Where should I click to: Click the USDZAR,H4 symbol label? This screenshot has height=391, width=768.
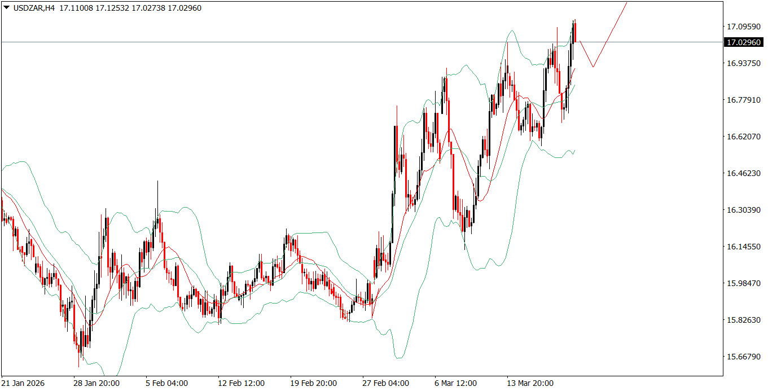(36, 8)
